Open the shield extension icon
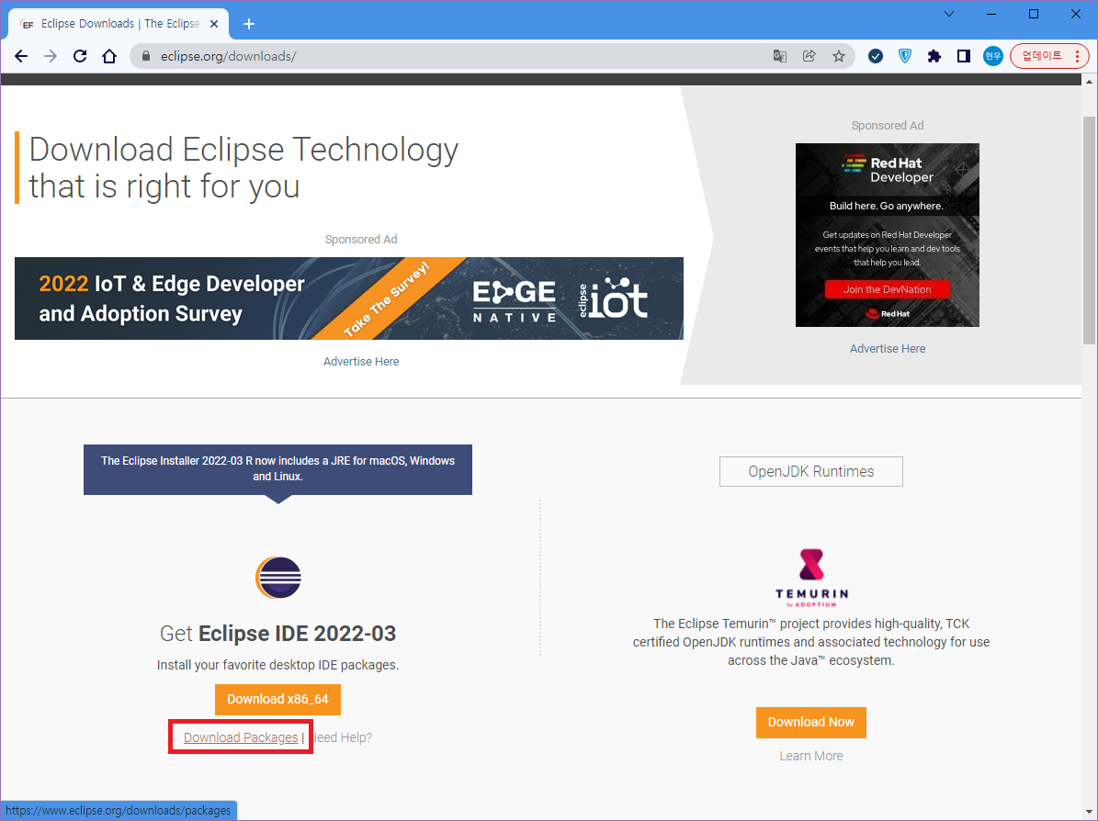This screenshot has height=821, width=1098. point(905,56)
